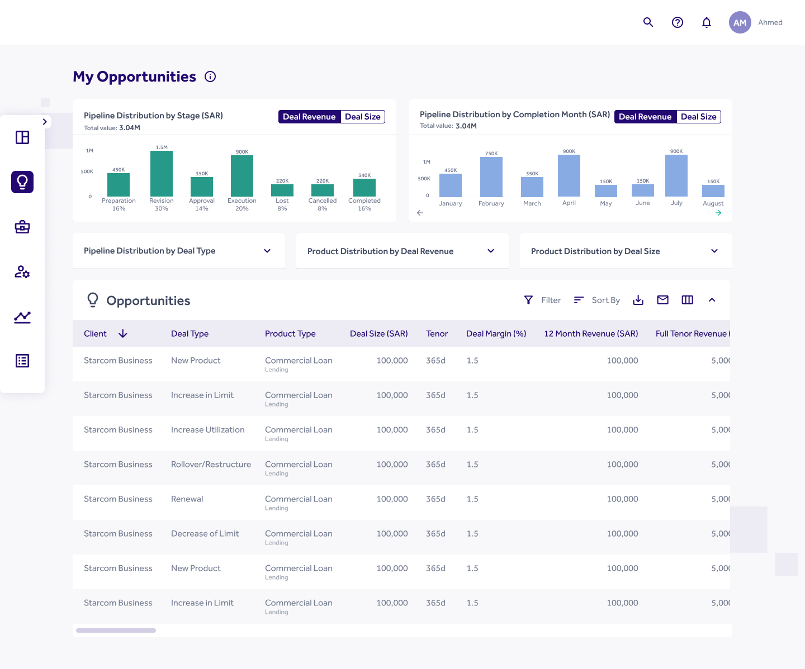This screenshot has width=805, height=669.
Task: Open the briefcase sidebar icon
Action: point(22,227)
